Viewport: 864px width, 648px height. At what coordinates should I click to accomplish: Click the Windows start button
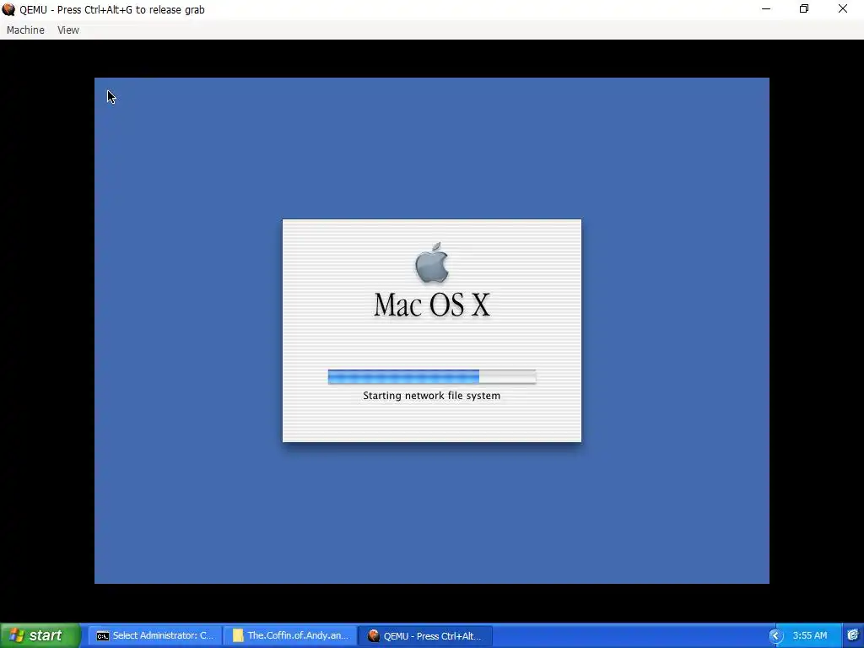point(40,635)
